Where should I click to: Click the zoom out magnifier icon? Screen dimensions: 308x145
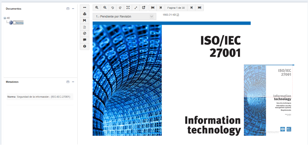click(x=105, y=8)
